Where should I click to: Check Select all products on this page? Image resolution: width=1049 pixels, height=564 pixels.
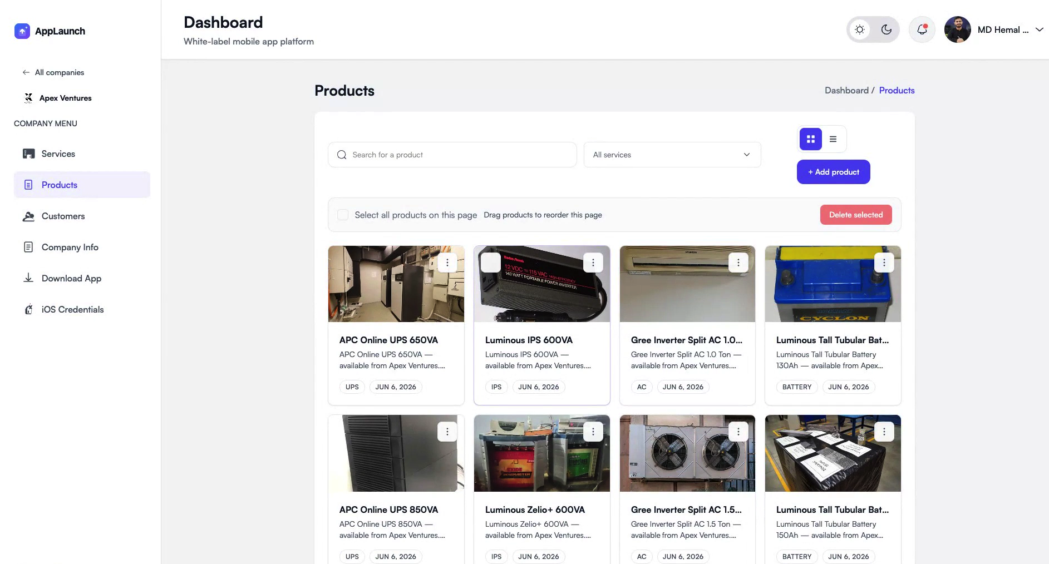(343, 215)
